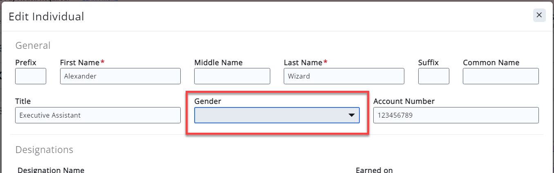This screenshot has height=173, width=554.
Task: Click the First Name label text
Action: (x=79, y=63)
